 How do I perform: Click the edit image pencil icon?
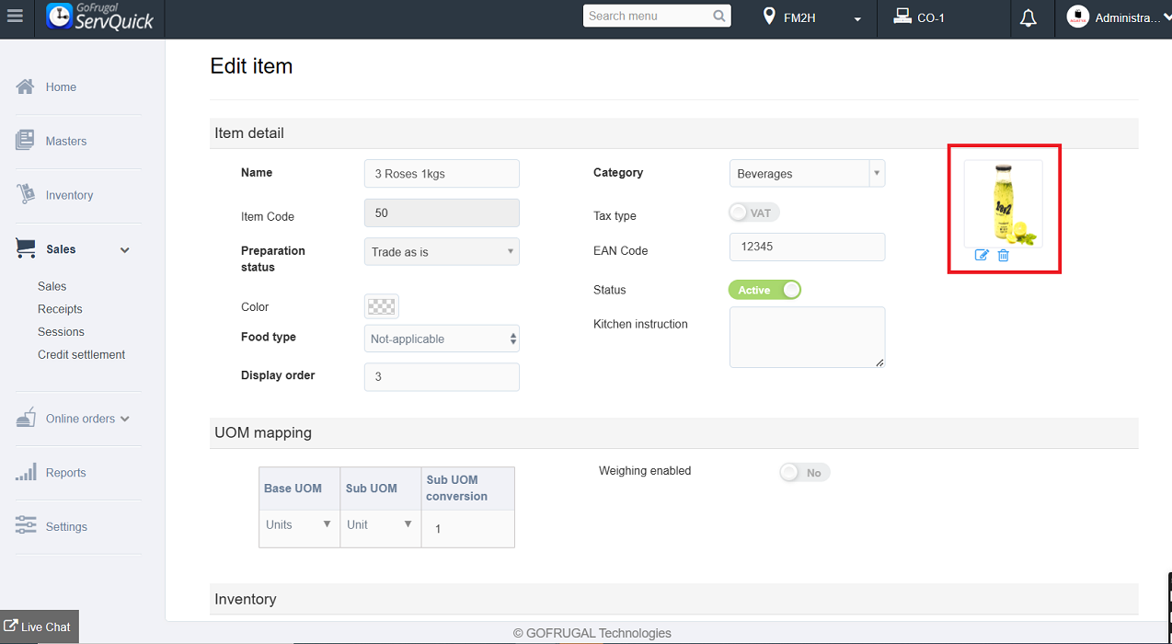(x=982, y=255)
